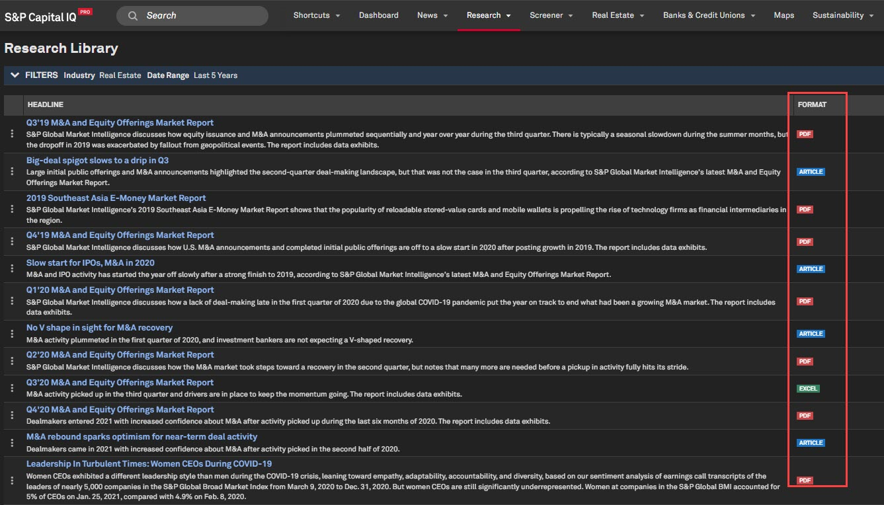Open the Screener dropdown menu
This screenshot has width=884, height=505.
coord(551,15)
